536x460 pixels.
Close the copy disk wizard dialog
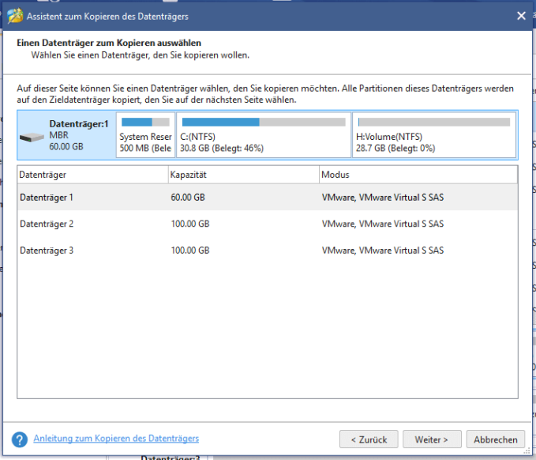click(x=521, y=15)
